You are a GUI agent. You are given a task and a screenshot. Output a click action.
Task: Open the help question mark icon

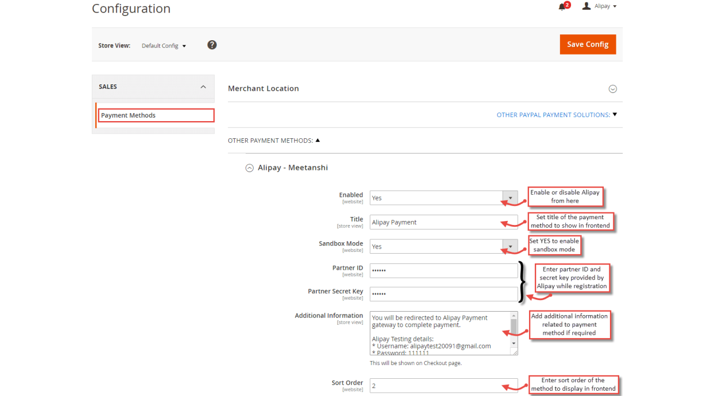point(212,45)
